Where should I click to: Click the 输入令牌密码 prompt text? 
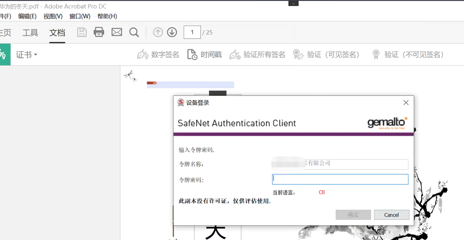(196, 150)
